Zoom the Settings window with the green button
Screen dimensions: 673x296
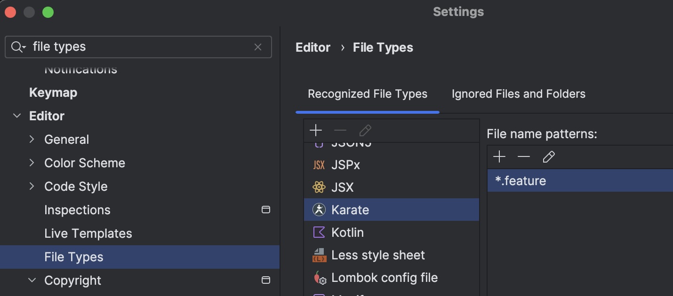pos(48,12)
